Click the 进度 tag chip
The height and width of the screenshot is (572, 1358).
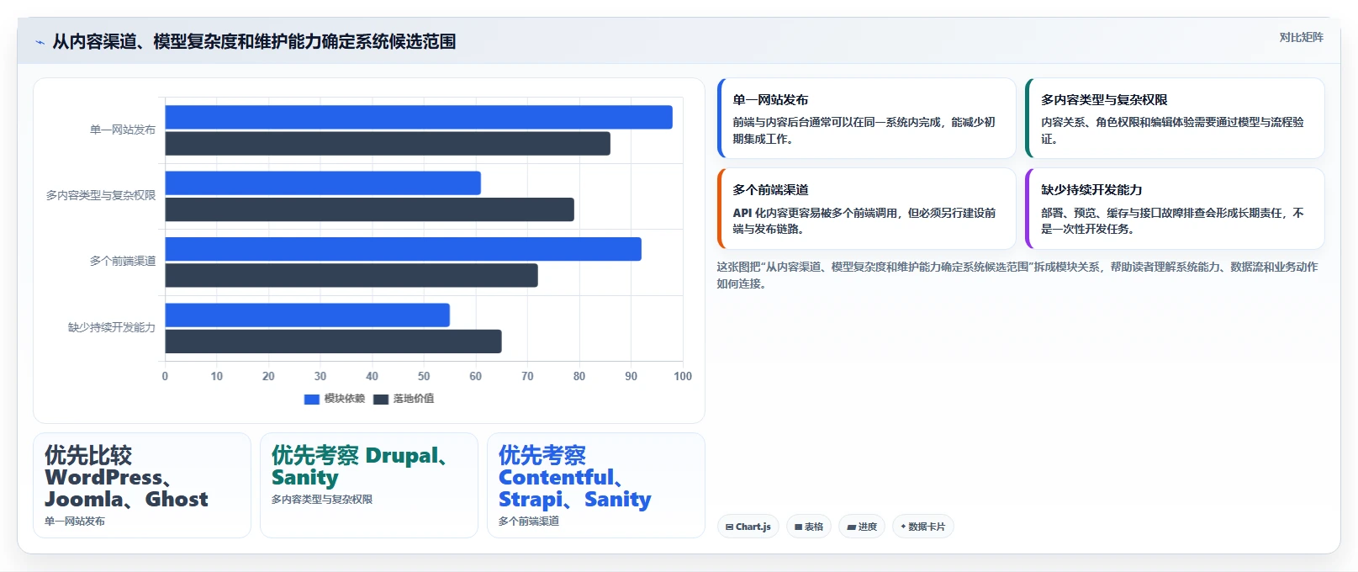point(862,527)
